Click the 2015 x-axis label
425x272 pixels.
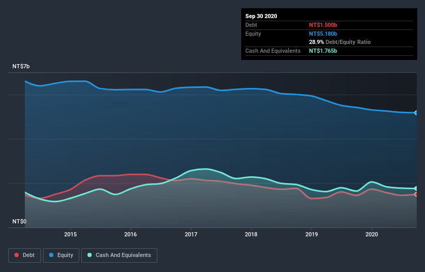(x=70, y=234)
